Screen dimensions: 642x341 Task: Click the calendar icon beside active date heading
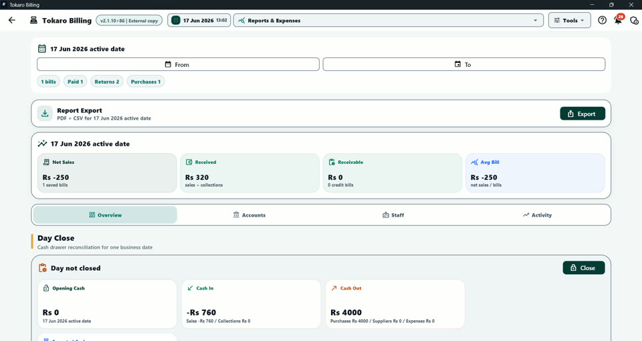pyautogui.click(x=41, y=49)
